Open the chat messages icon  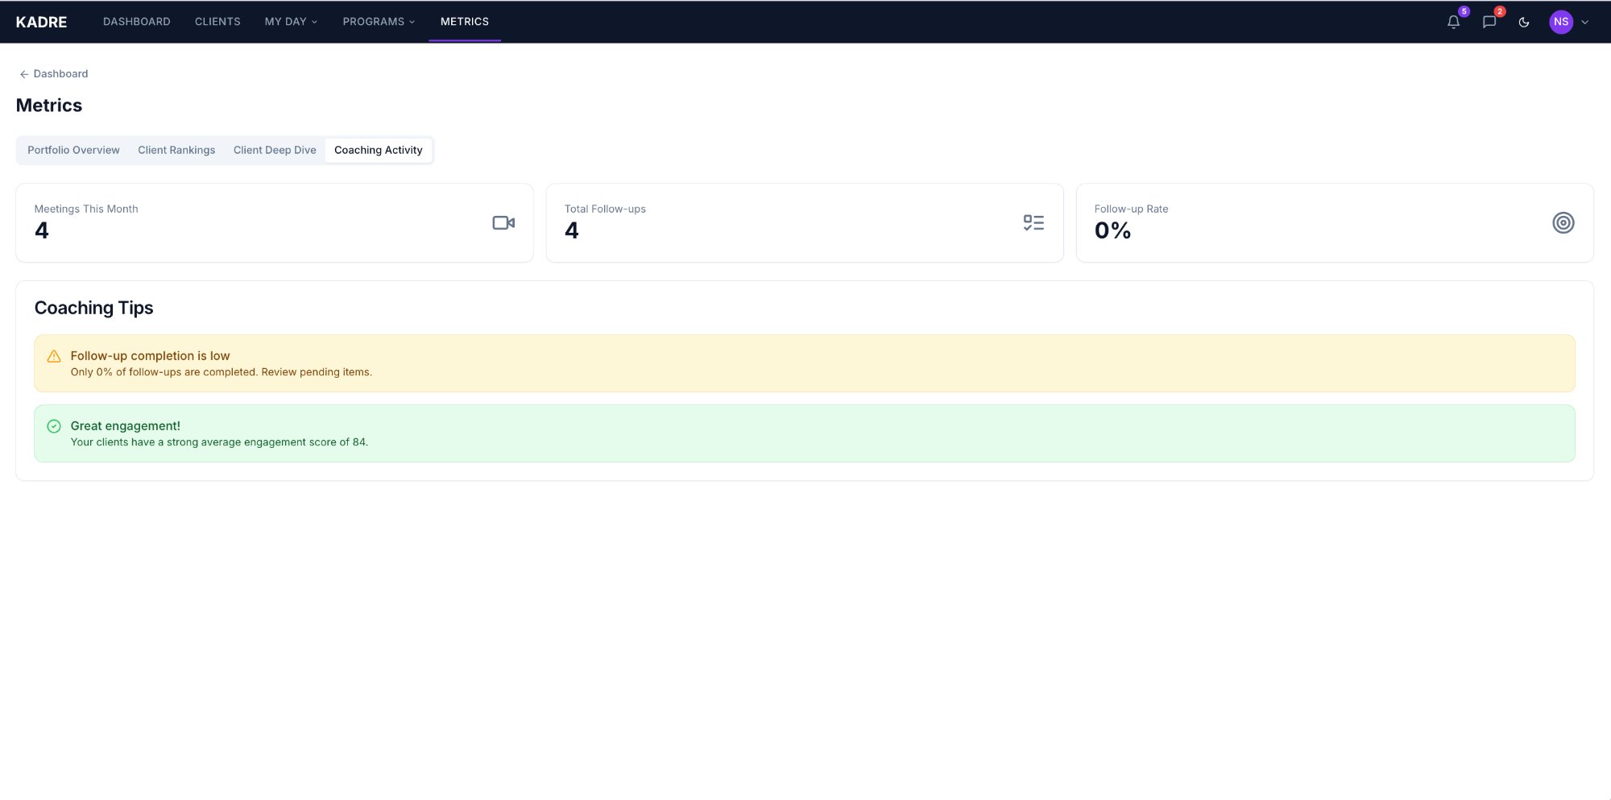1489,22
